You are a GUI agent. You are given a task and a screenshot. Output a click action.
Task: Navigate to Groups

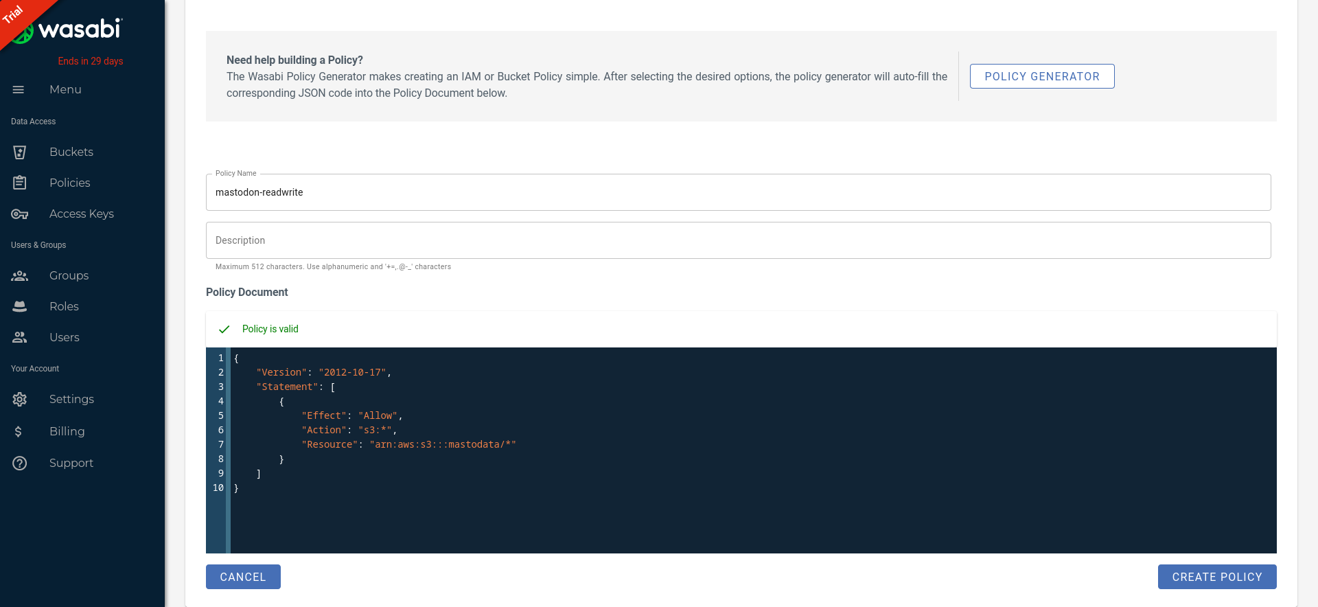(x=69, y=275)
